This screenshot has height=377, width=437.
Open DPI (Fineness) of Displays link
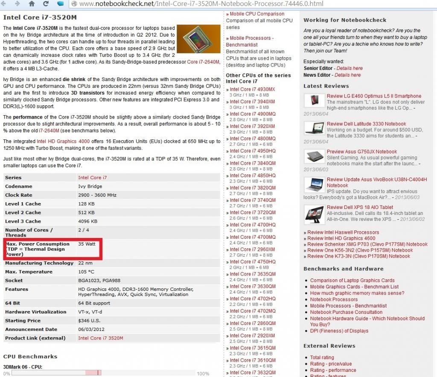coord(339,331)
